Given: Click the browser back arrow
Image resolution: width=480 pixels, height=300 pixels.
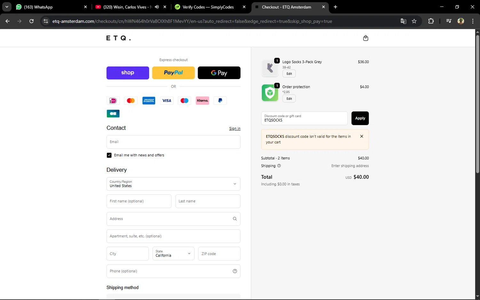Looking at the screenshot, I should pyautogui.click(x=7, y=21).
